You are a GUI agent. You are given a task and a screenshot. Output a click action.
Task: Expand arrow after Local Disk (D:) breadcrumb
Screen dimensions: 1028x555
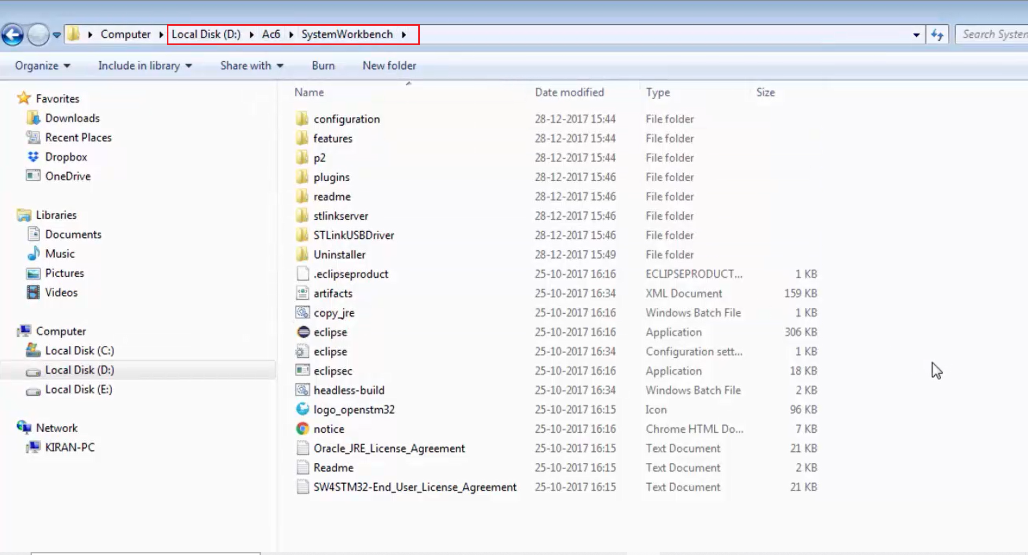(252, 34)
